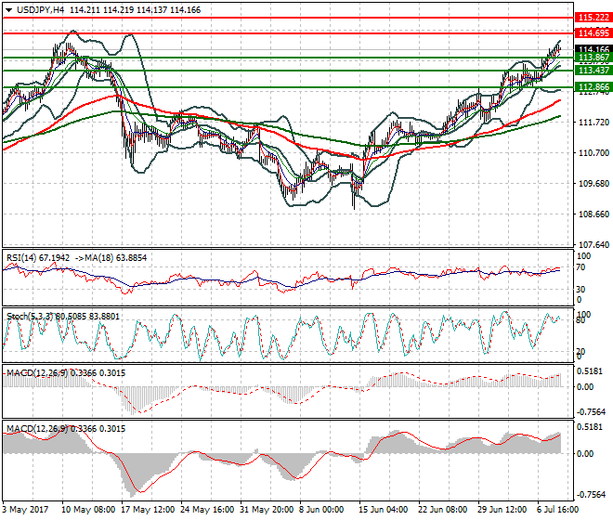Viewport: 613px width, 520px height.
Task: Click the 114.695 red resistance label
Action: click(593, 33)
